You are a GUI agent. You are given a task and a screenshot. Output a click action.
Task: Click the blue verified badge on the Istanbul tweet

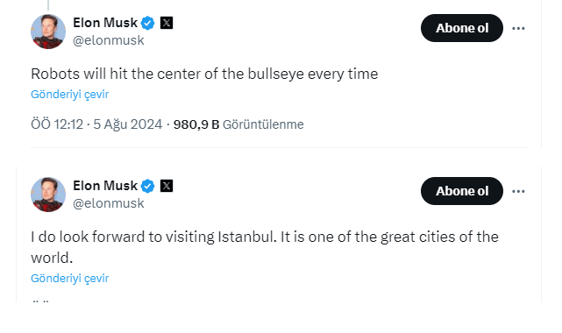(147, 186)
